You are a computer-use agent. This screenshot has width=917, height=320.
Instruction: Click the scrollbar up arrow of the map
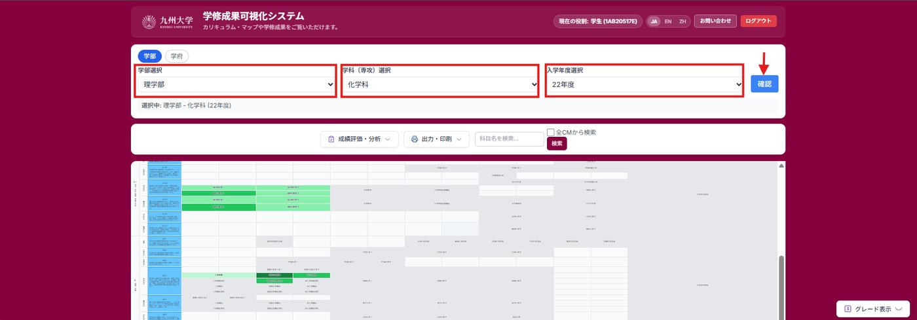[x=781, y=166]
